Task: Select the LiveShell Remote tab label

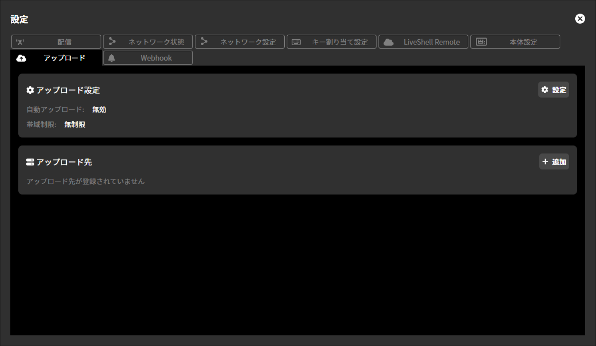Action: click(432, 42)
